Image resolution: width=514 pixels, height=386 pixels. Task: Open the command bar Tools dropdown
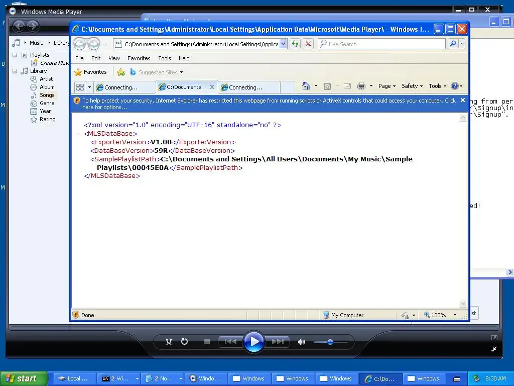pos(437,86)
